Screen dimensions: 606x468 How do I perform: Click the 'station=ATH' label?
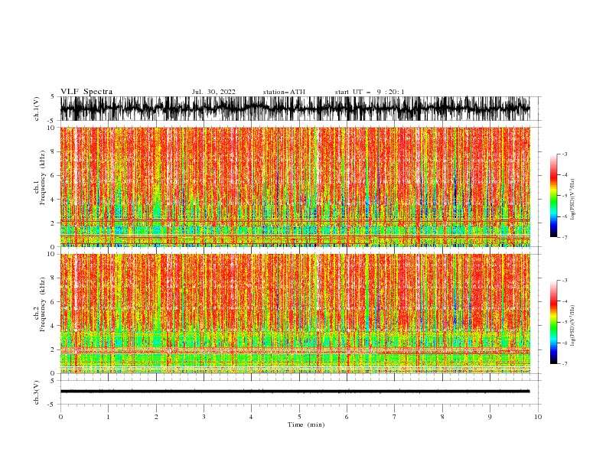[x=284, y=92]
